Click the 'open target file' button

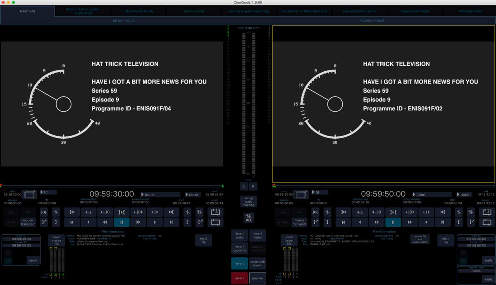click(x=289, y=240)
